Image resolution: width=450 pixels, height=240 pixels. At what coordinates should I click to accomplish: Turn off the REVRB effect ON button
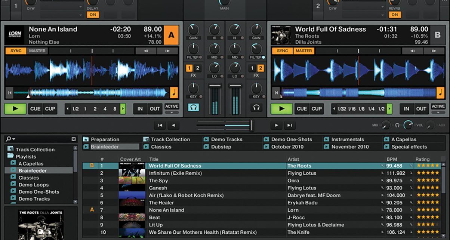(x=394, y=15)
